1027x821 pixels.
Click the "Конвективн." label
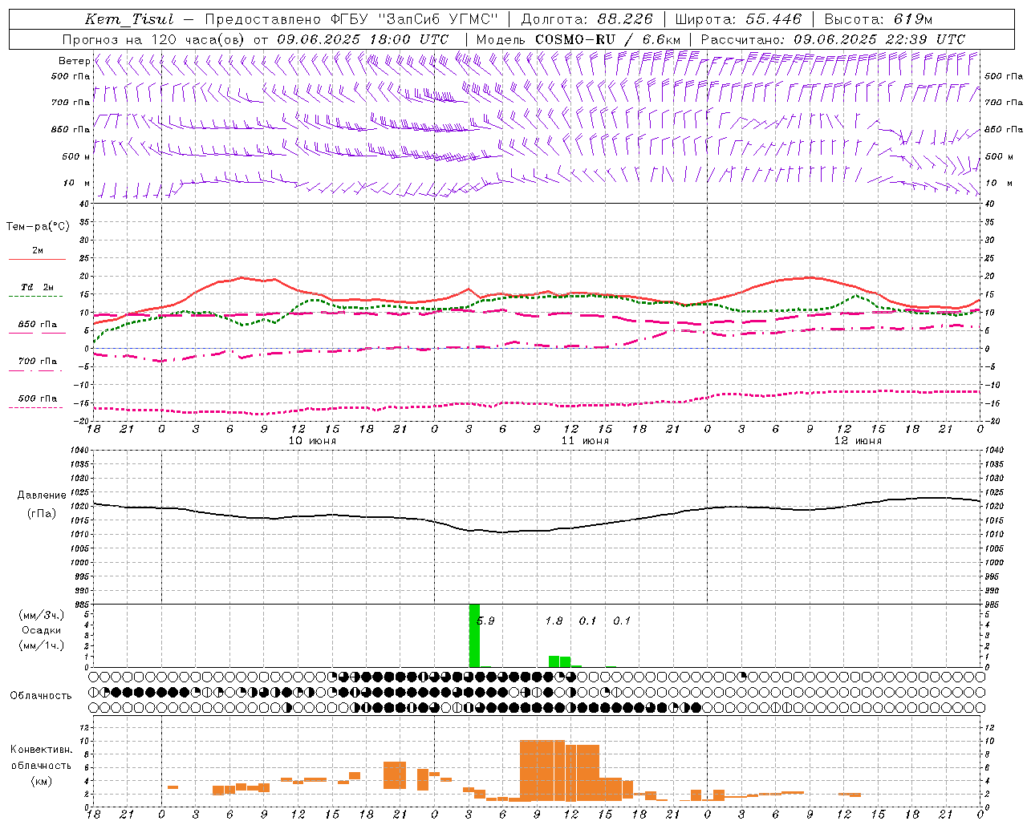point(41,750)
